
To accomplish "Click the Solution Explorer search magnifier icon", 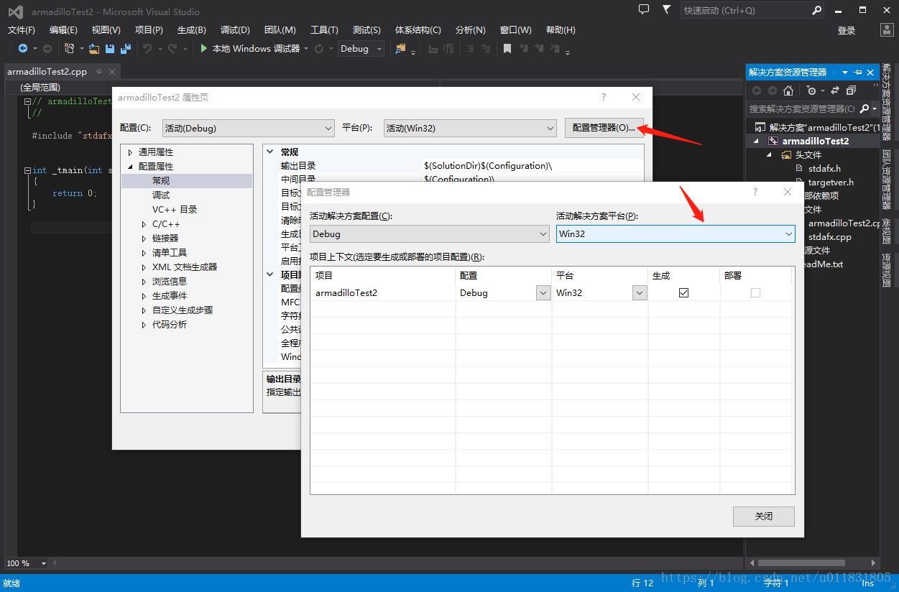I will 864,108.
